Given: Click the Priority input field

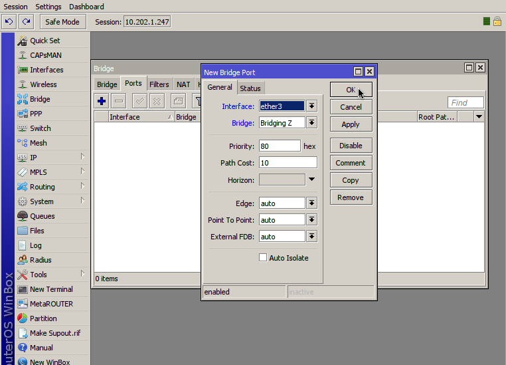Looking at the screenshot, I should click(280, 146).
